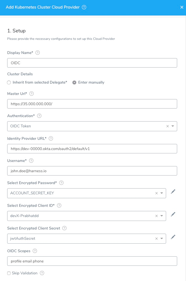Edit the ACCOUNT_SECRET_KEY password with pencil icon
The image size is (186, 281).
[173, 192]
